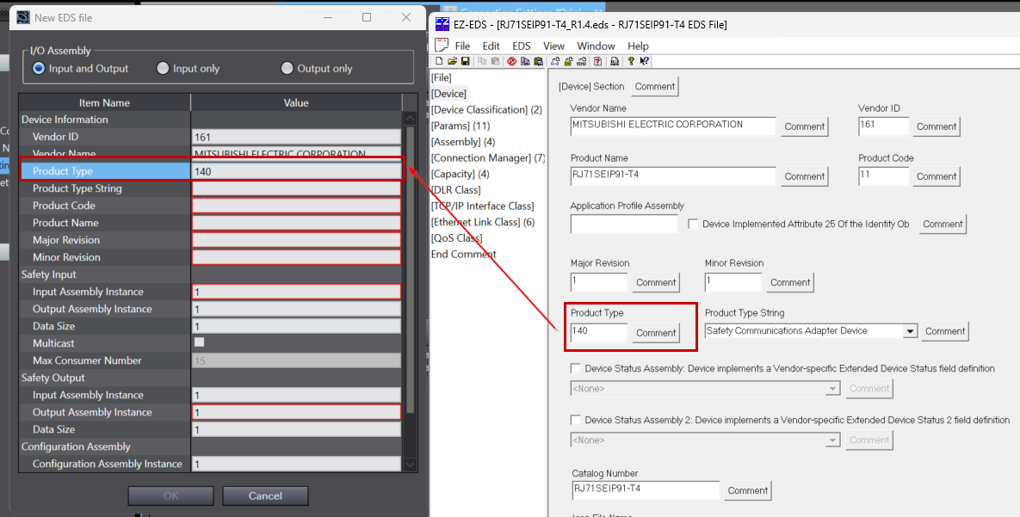Enable the Device Status Assembly 2 checkbox
The height and width of the screenshot is (517, 1020).
pos(575,420)
